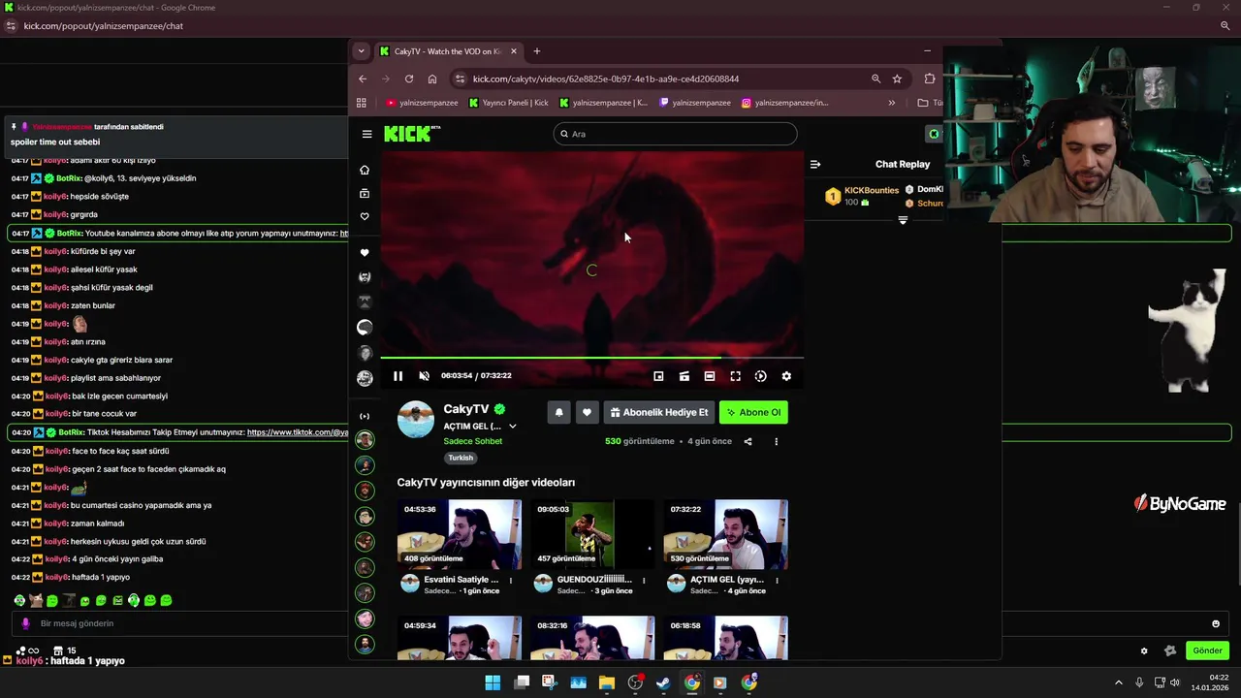Pause the CakyTV video playback
The image size is (1241, 698).
point(398,376)
